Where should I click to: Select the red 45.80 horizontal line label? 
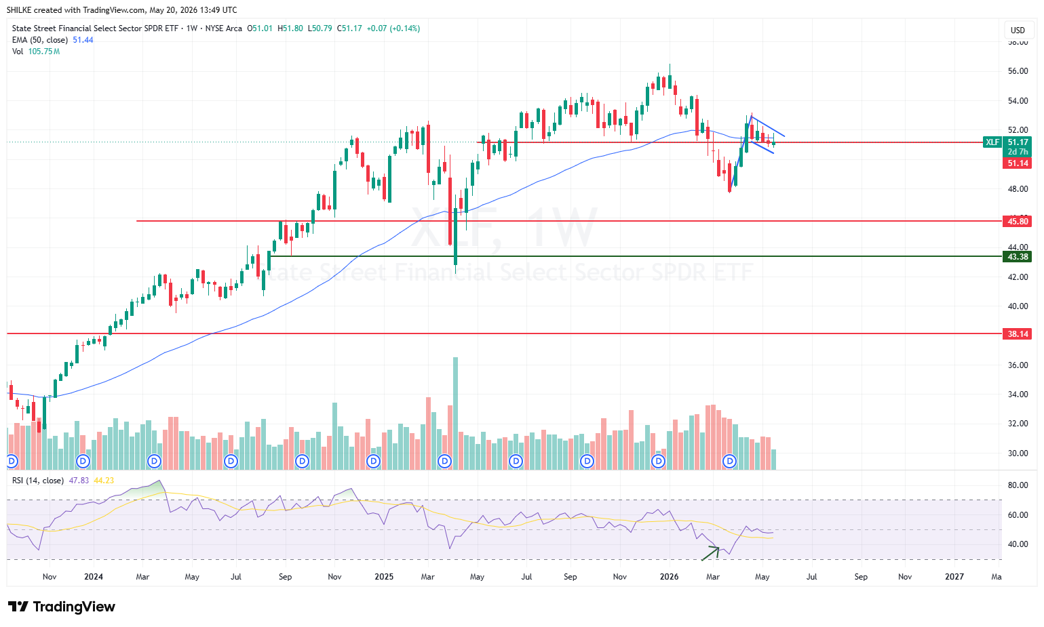click(x=1018, y=221)
